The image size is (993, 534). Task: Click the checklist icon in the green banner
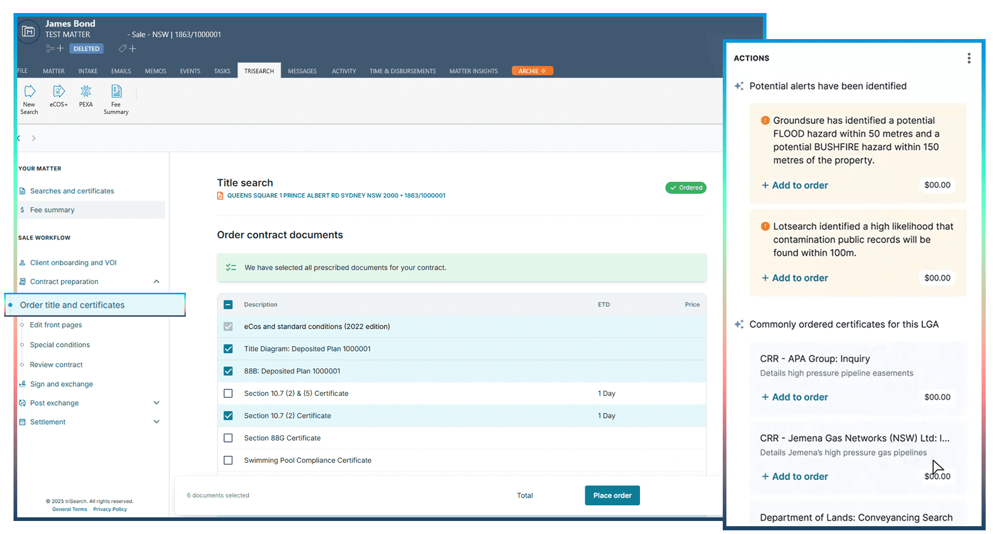[x=231, y=267]
